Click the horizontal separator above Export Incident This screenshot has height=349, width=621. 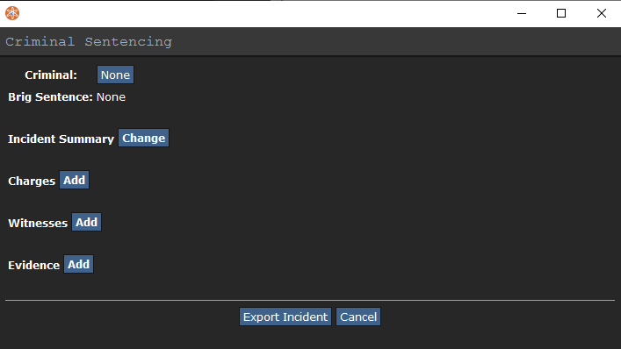tap(310, 301)
